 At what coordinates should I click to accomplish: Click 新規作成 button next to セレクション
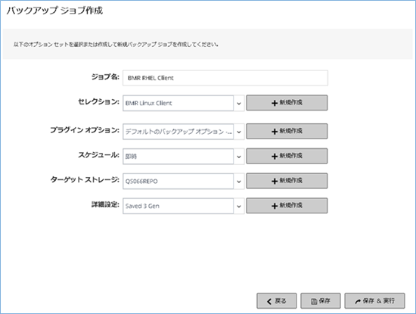coord(287,103)
